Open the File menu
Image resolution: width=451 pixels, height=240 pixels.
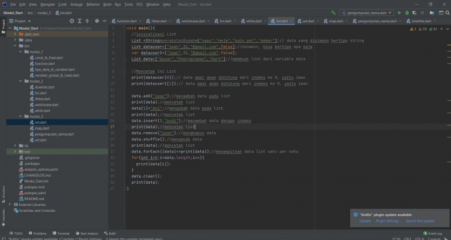pos(13,4)
